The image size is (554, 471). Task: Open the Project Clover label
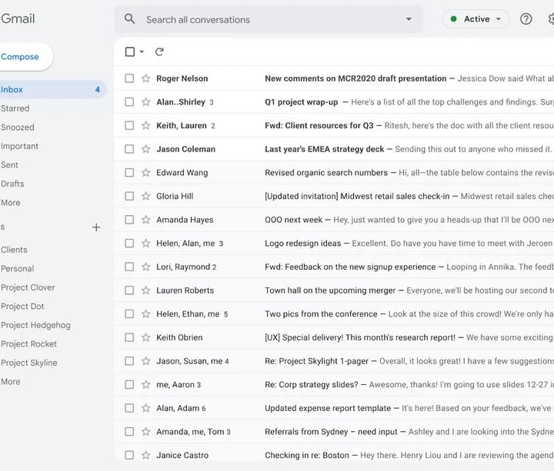pos(28,287)
